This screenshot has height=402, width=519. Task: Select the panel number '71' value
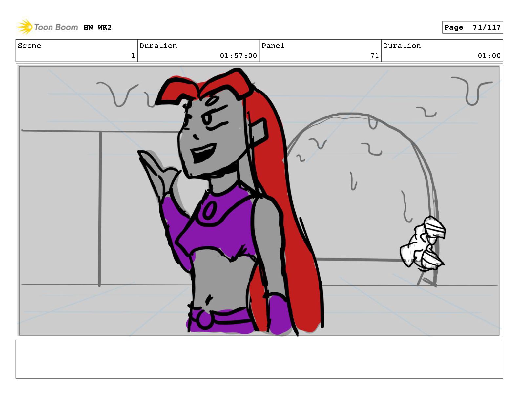[x=375, y=56]
